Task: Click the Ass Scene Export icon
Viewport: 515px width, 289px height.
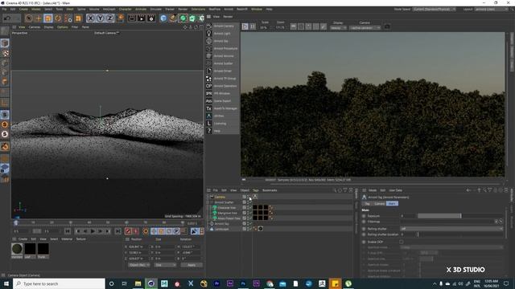Action: point(209,101)
